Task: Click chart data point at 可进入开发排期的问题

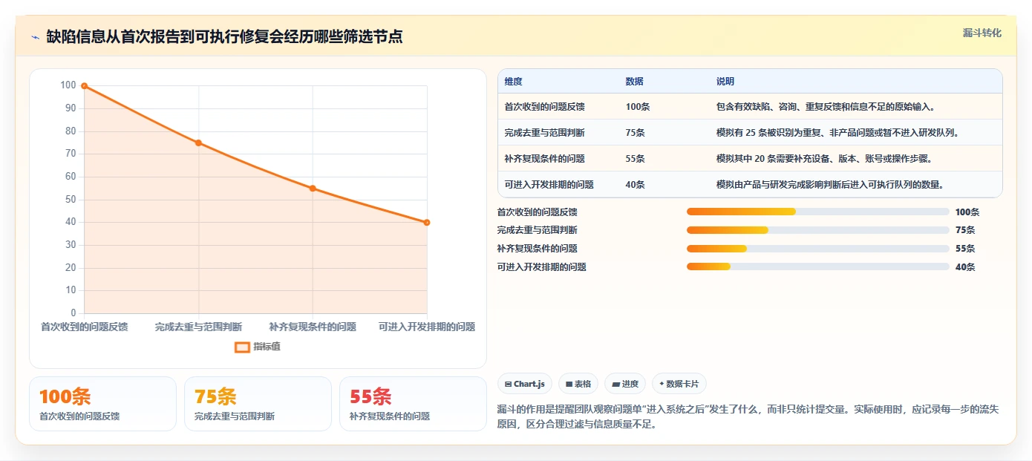Action: point(427,223)
